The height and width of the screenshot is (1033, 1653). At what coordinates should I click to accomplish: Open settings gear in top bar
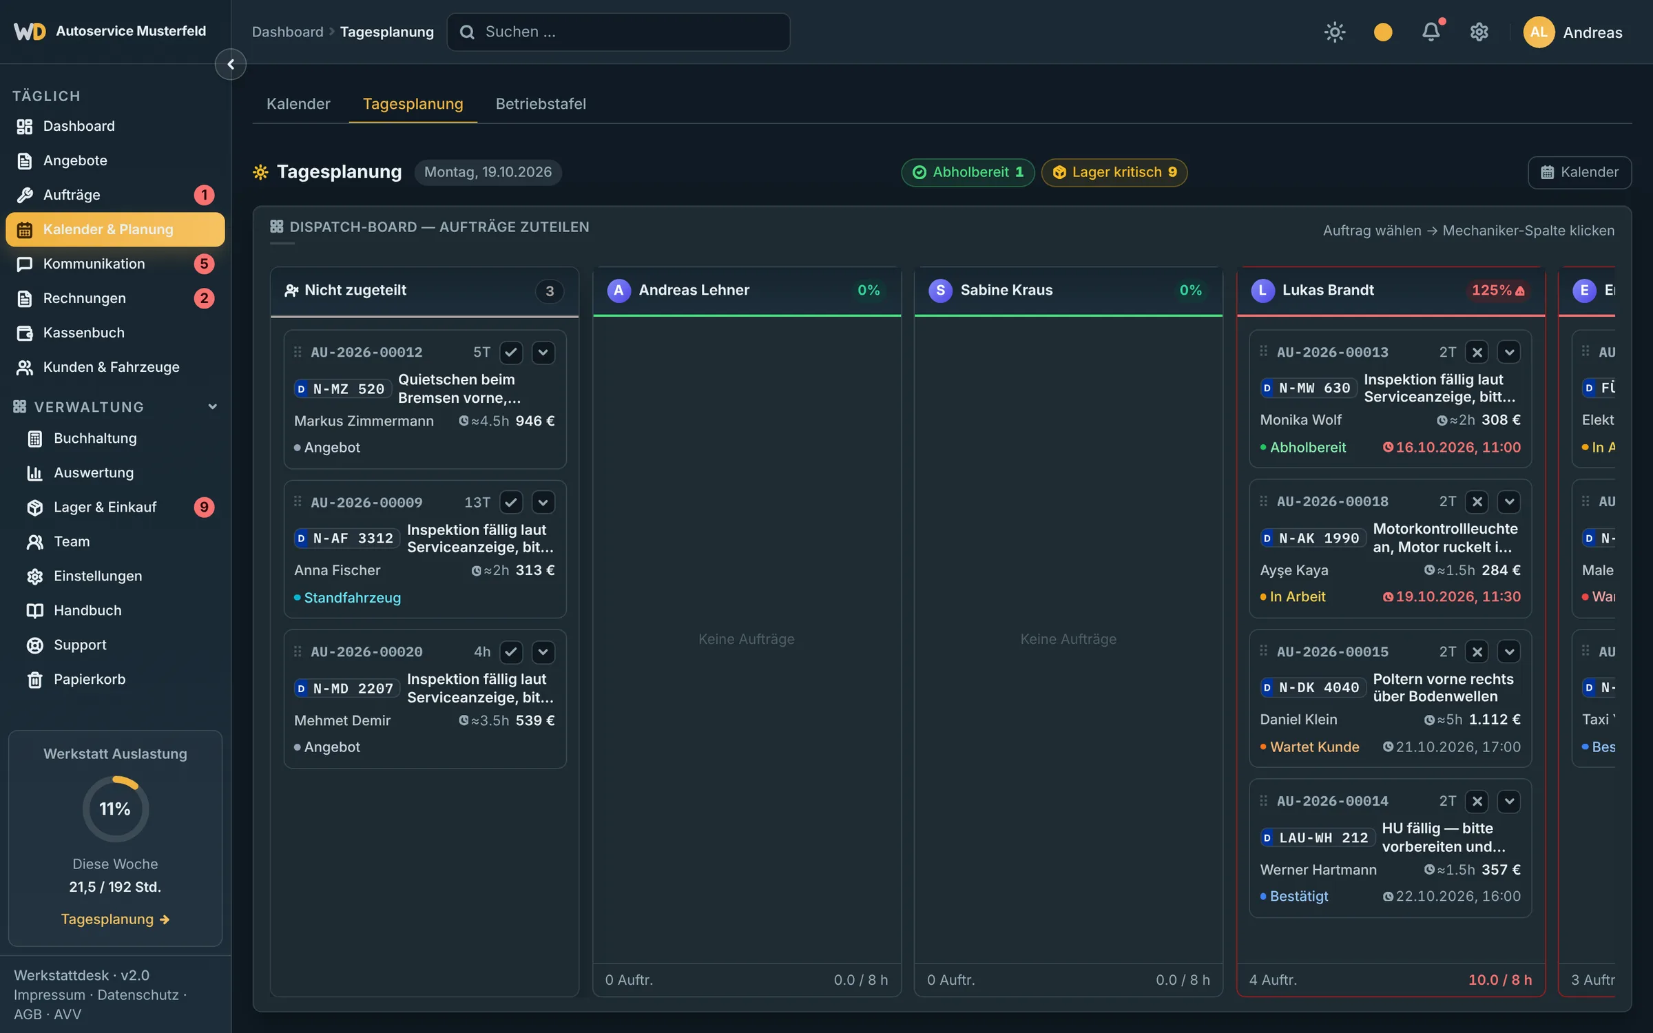1479,32
